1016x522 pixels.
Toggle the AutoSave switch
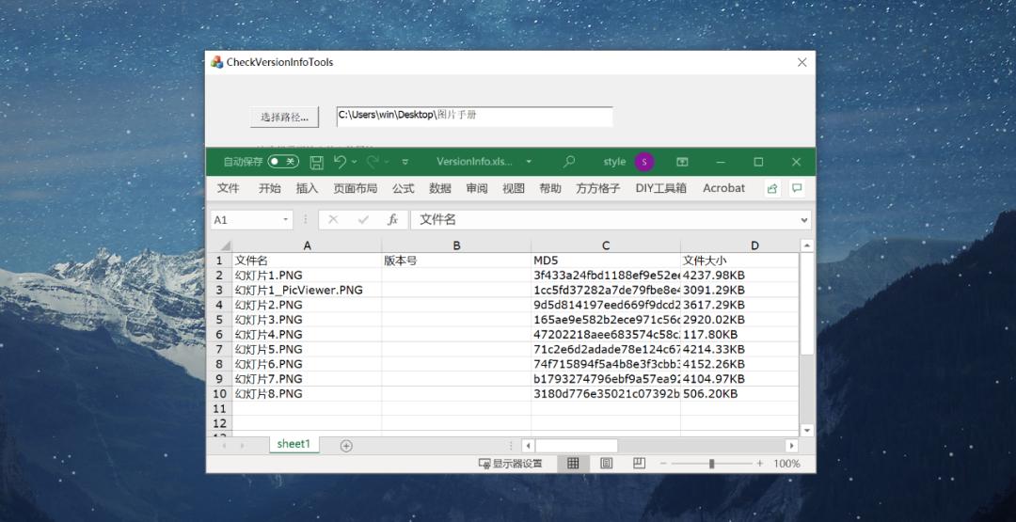[283, 161]
